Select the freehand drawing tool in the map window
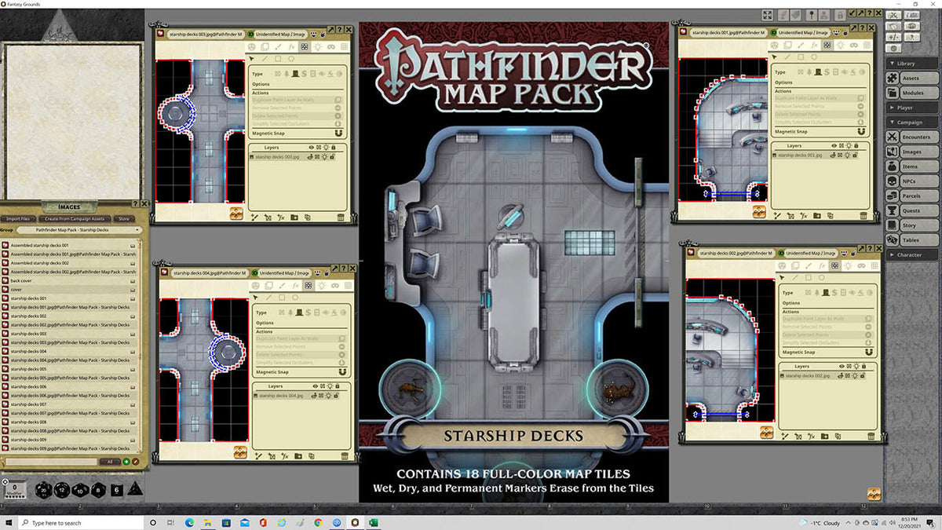The image size is (942, 530). point(279,46)
